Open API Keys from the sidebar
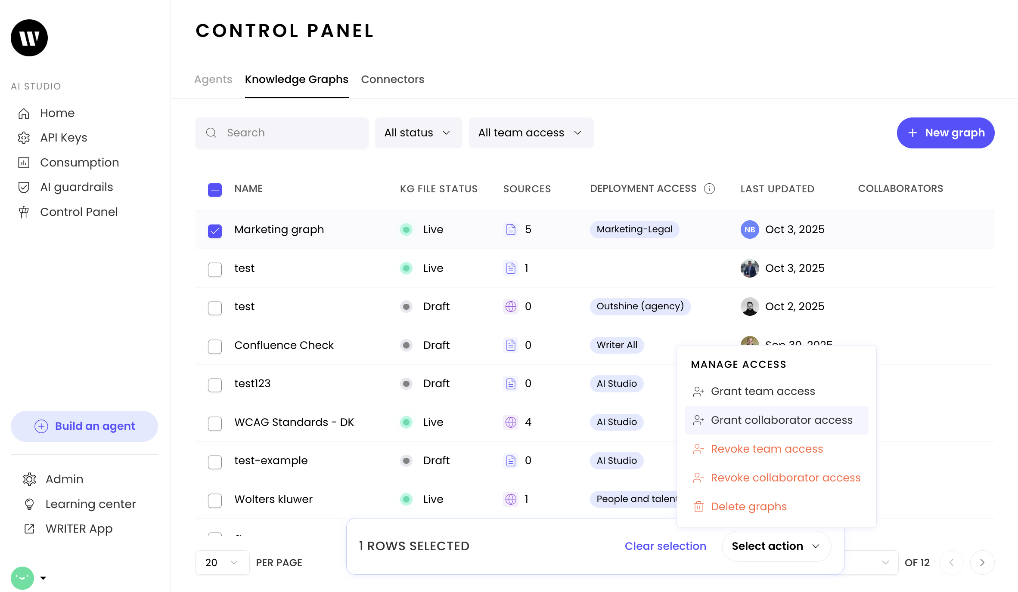This screenshot has height=592, width=1018. [63, 138]
